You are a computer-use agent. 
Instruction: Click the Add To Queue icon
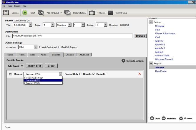coord(41,13)
